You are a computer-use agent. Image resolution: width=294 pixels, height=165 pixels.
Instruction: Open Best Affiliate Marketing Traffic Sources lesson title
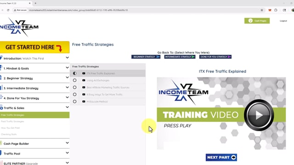click(108, 88)
